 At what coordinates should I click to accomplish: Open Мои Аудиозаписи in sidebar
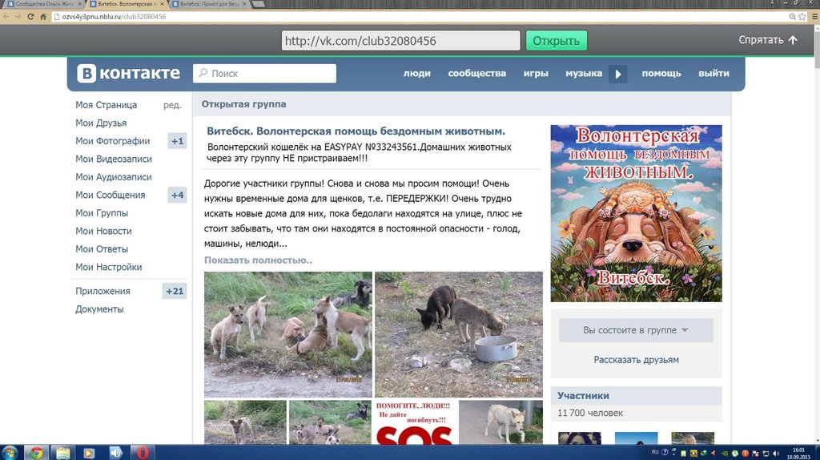pos(114,177)
